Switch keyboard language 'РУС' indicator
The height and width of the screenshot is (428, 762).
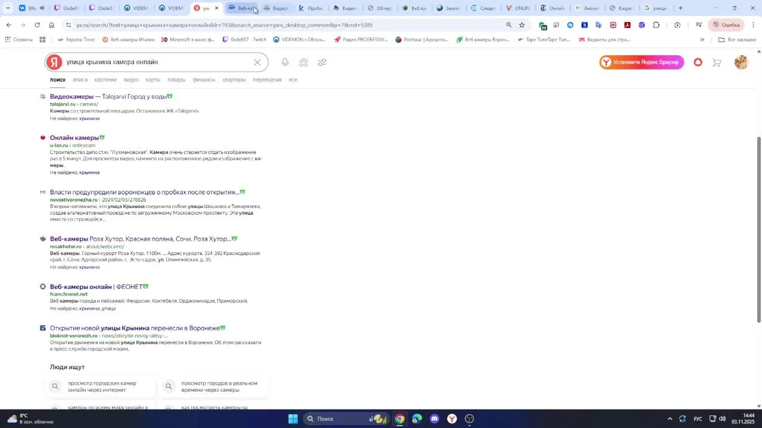[698, 419]
